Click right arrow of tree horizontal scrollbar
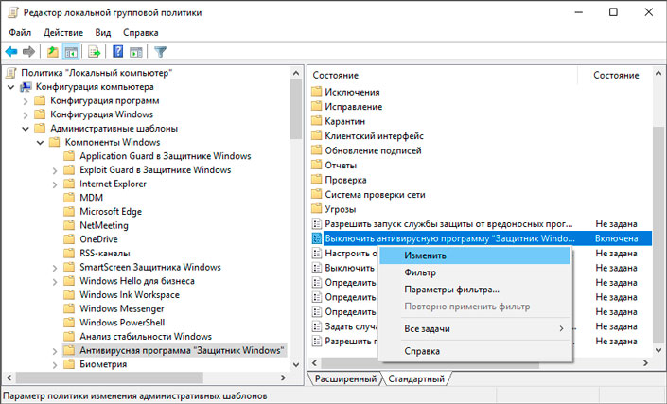 tap(283, 378)
